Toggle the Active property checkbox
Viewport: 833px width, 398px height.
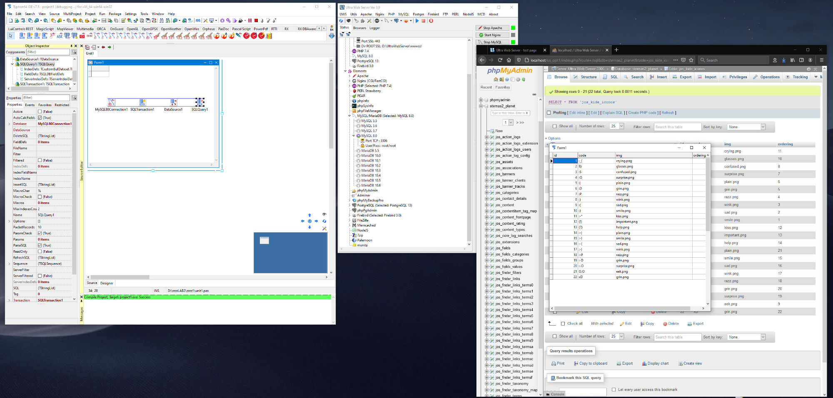tap(40, 112)
